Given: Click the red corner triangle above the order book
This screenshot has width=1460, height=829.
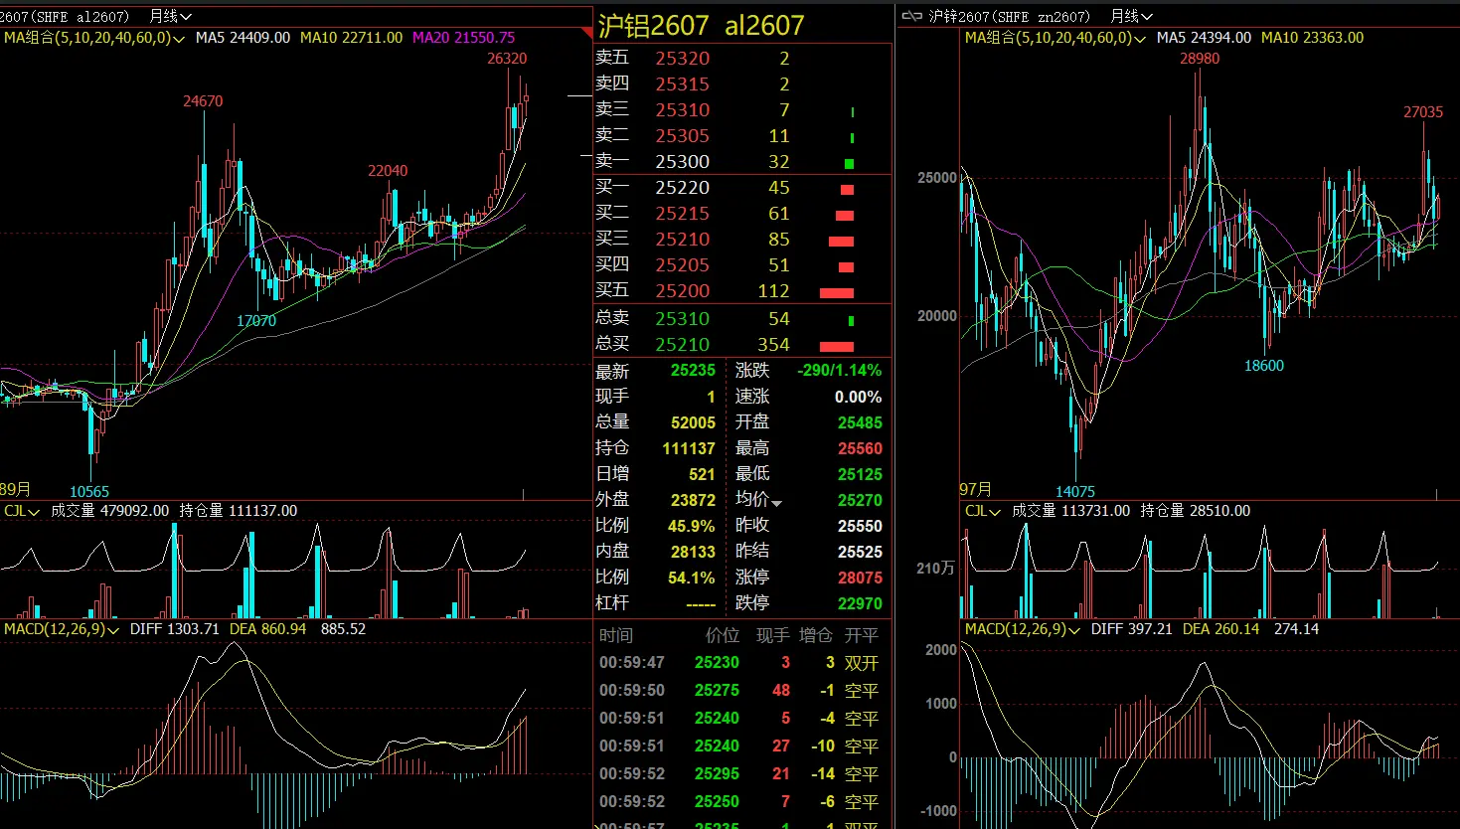Looking at the screenshot, I should click(x=586, y=33).
